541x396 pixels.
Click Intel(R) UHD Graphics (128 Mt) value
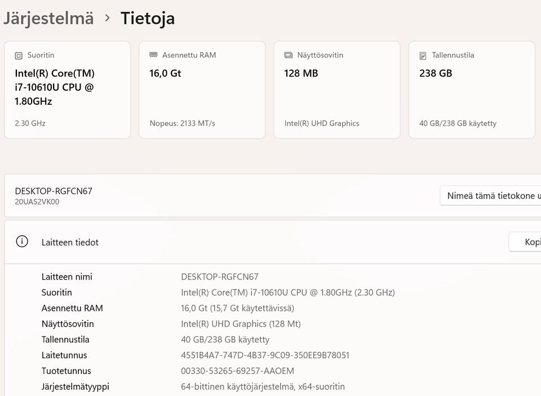241,324
